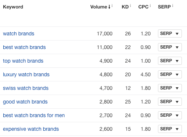Viewport: 187px width, 137px height.
Task: Sort by the Volume column header
Action: pyautogui.click(x=100, y=7)
